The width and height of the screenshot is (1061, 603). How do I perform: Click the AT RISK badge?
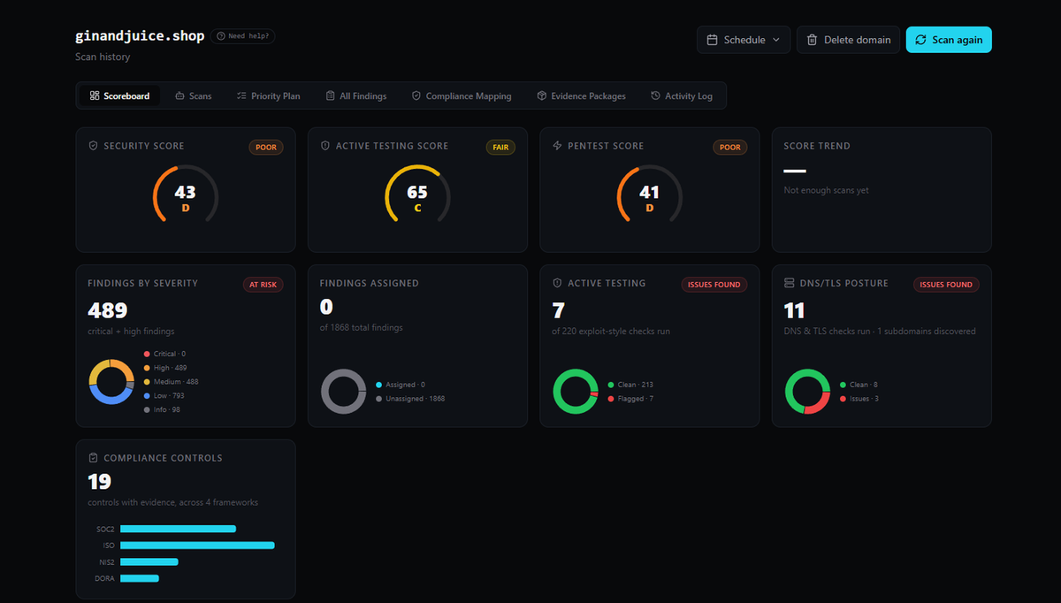[x=263, y=285]
